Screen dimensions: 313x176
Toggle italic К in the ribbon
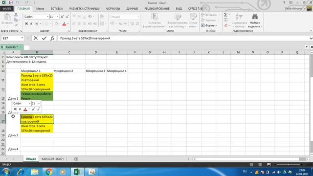click(31, 24)
